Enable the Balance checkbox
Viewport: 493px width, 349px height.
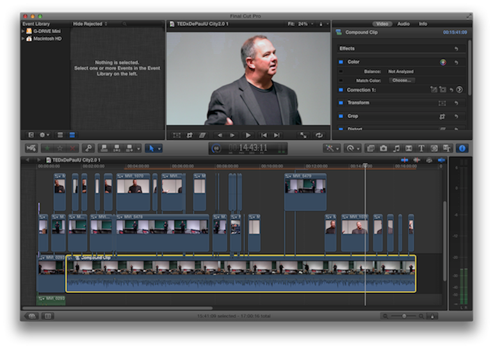(341, 71)
